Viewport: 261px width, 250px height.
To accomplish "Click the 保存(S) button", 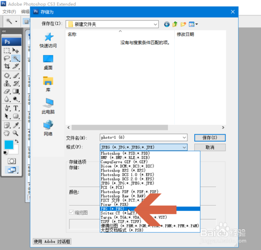I will (210, 137).
